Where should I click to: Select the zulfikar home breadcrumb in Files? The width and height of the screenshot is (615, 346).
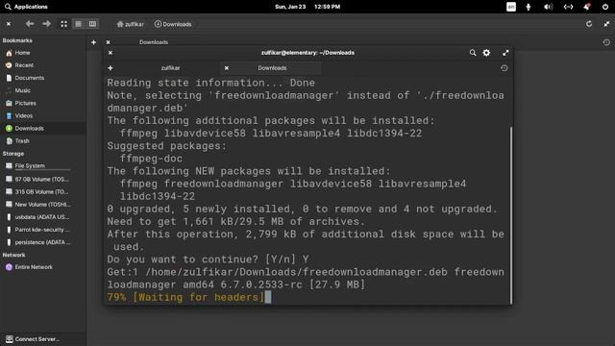[131, 24]
